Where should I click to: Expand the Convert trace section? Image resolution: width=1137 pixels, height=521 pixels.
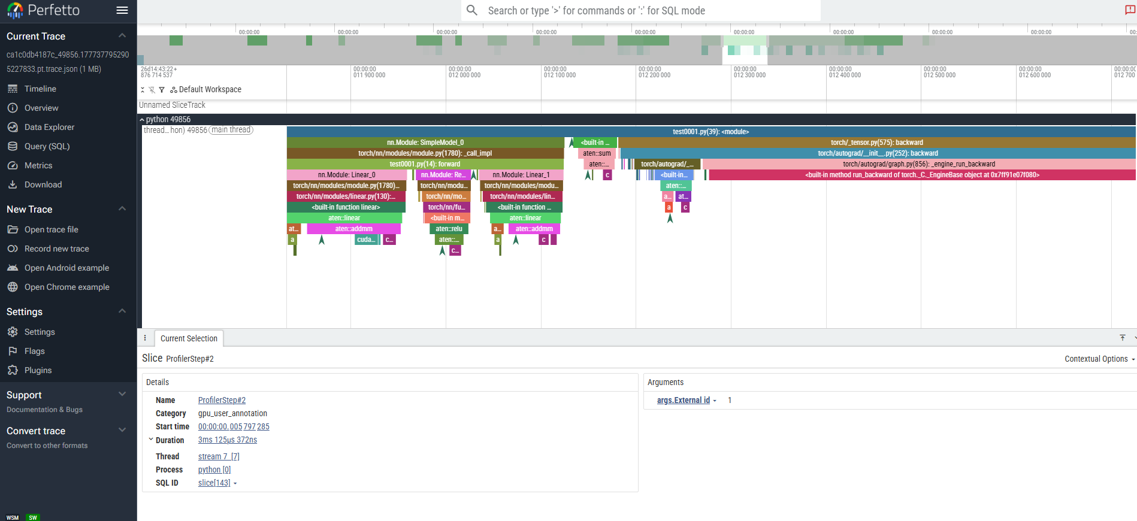coord(122,431)
